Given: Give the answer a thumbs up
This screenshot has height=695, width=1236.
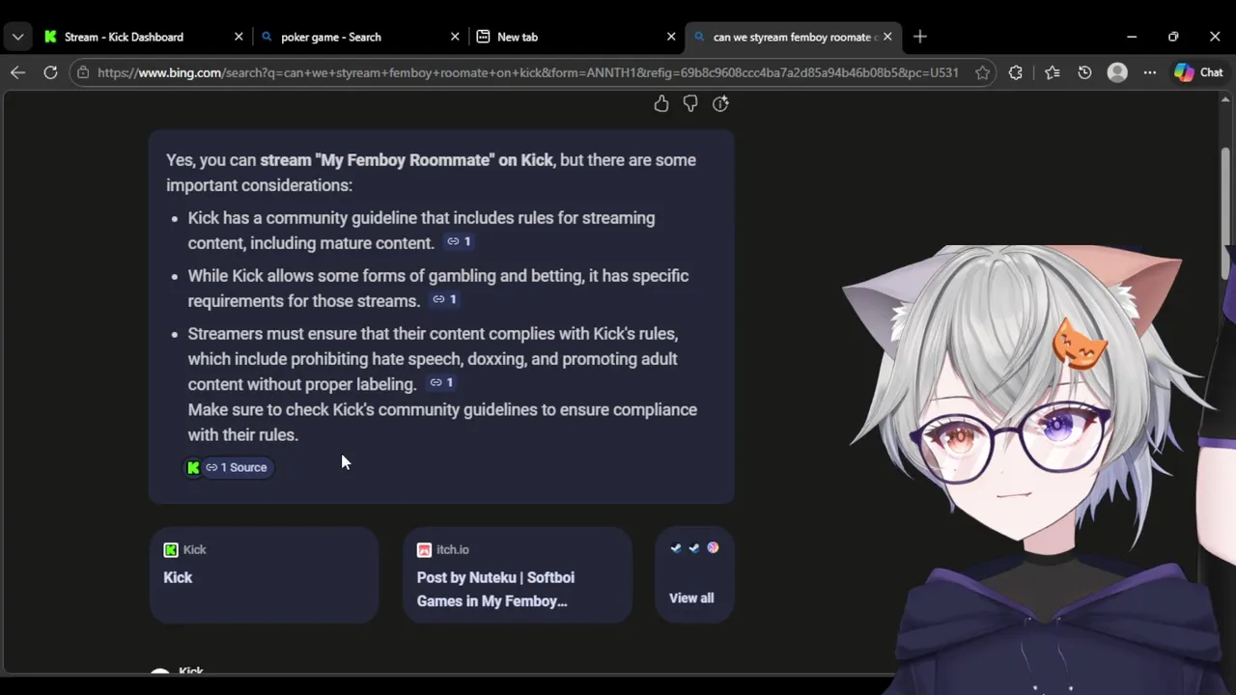Looking at the screenshot, I should (661, 103).
